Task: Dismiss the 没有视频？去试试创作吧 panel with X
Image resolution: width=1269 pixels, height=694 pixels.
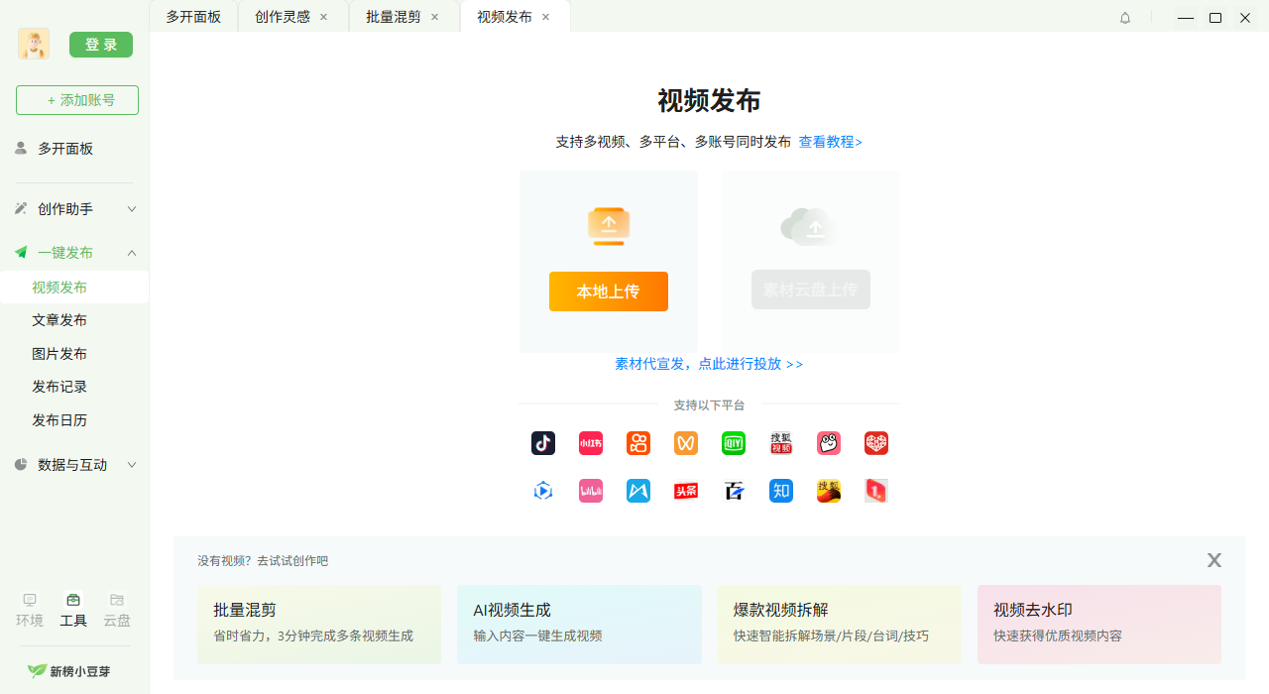Action: click(x=1214, y=560)
